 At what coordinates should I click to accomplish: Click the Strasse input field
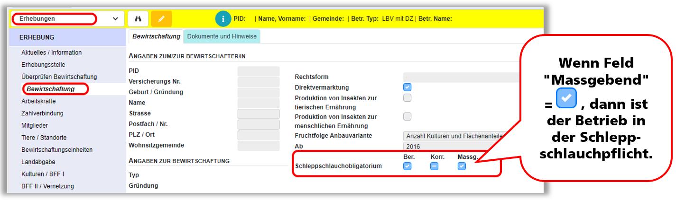pos(259,113)
